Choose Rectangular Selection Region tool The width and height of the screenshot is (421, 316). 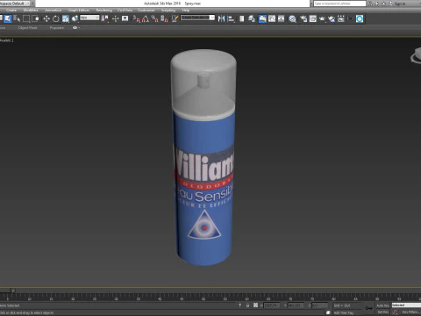click(x=26, y=19)
